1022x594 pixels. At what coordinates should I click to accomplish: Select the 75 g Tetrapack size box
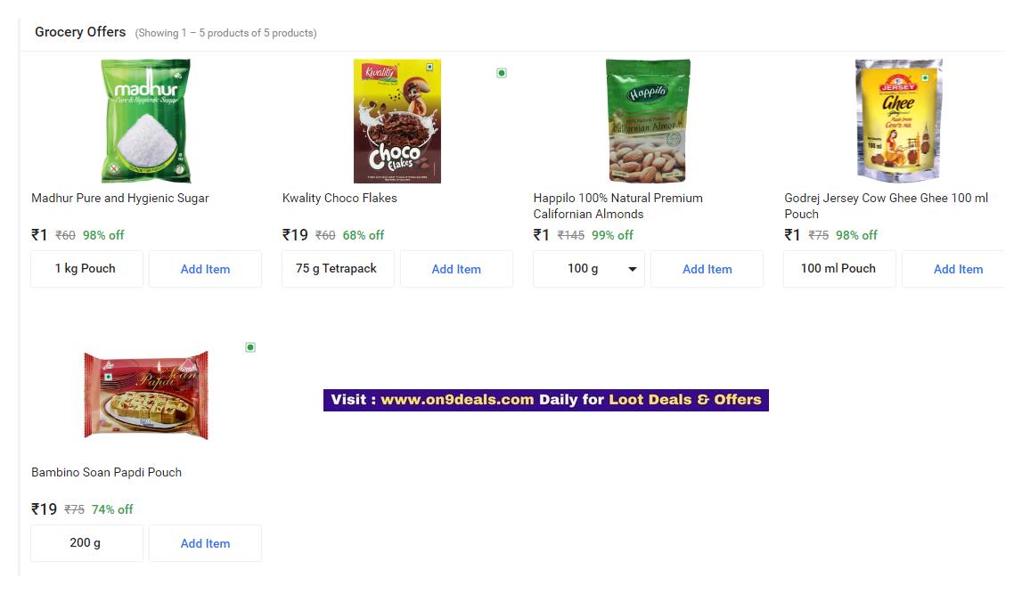pyautogui.click(x=338, y=269)
